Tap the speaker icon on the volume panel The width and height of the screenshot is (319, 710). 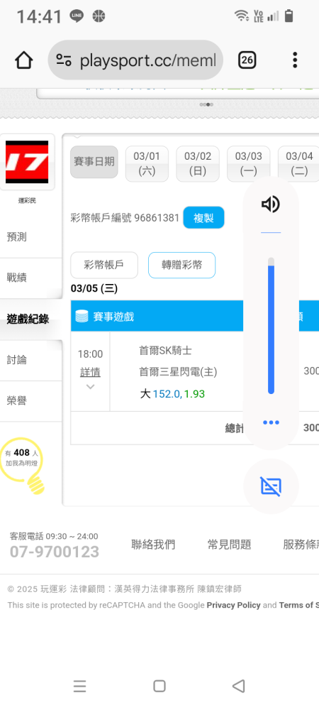point(271,204)
